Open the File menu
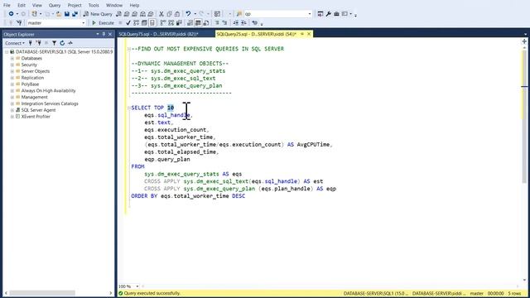Viewport: 530px width, 298px height. tap(7, 5)
